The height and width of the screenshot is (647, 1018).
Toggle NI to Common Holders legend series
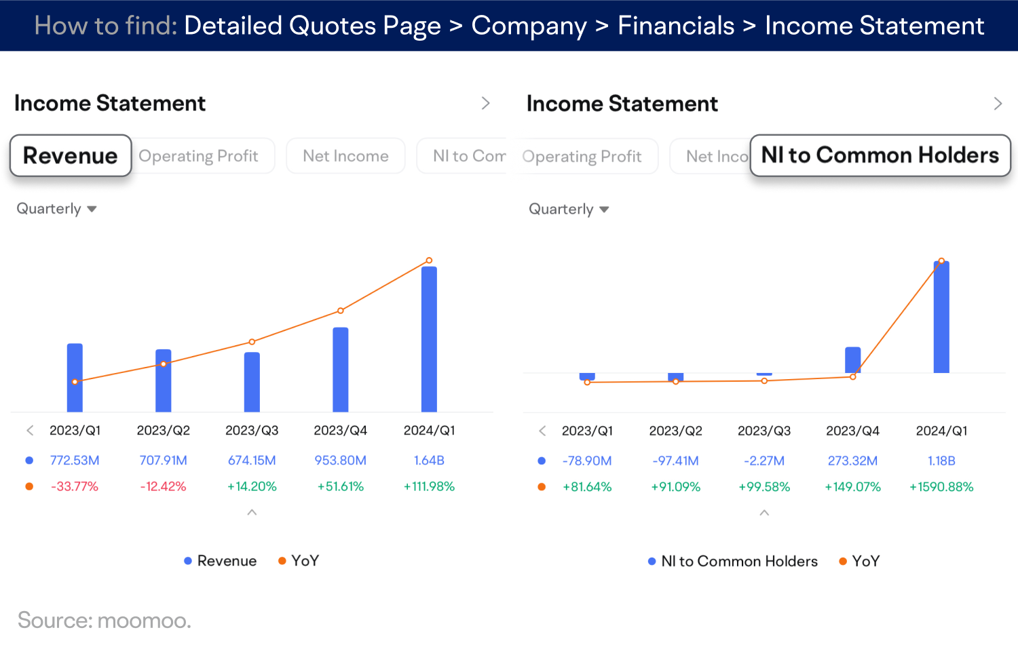click(x=733, y=562)
